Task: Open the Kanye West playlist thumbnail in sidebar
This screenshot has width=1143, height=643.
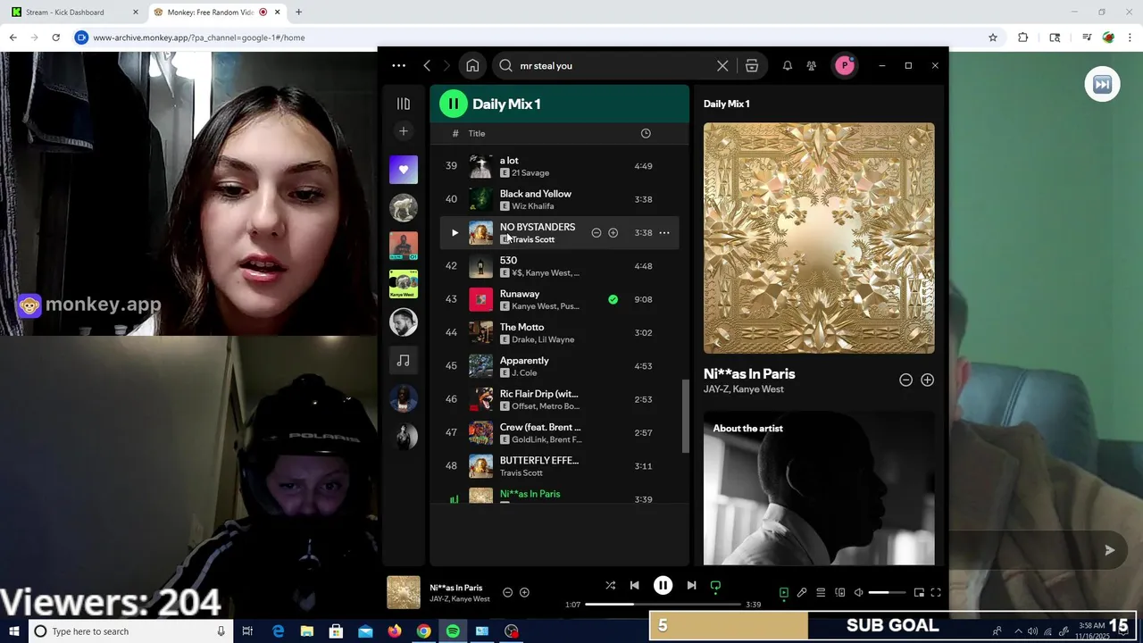Action: 404,284
